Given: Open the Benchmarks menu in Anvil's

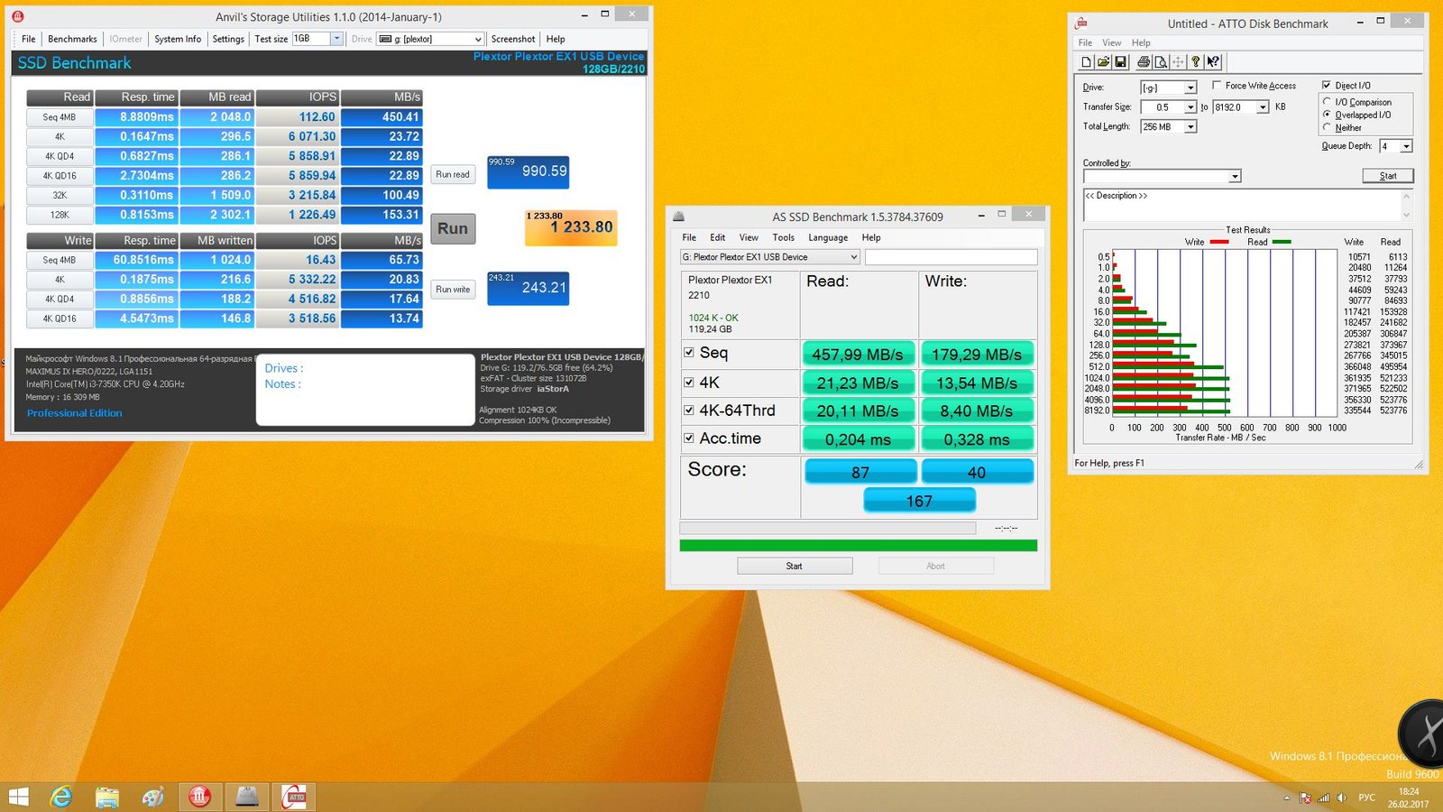Looking at the screenshot, I should coord(72,39).
